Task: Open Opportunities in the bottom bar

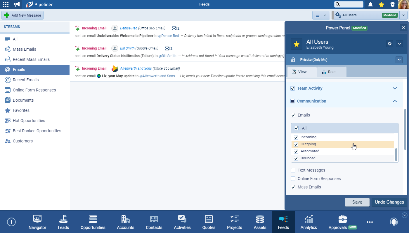Action: pos(93,222)
